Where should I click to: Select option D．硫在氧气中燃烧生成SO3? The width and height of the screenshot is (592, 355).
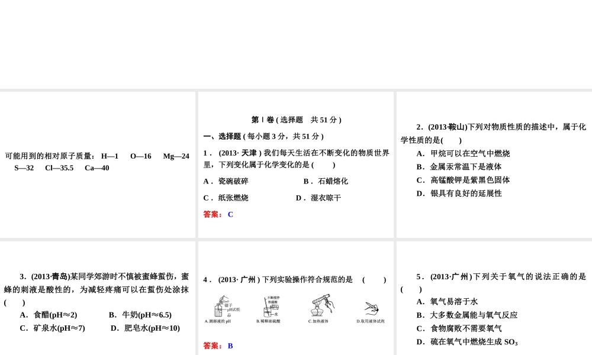pyautogui.click(x=467, y=342)
